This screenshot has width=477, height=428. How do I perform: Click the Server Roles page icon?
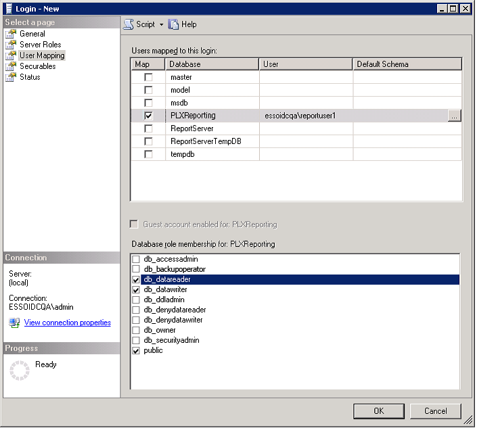click(11, 45)
